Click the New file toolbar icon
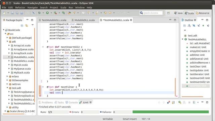This screenshot has width=215, height=121. [4, 13]
